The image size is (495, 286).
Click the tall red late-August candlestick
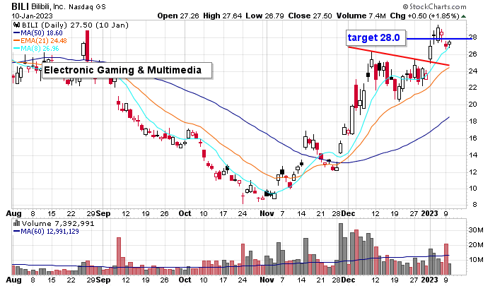point(88,44)
